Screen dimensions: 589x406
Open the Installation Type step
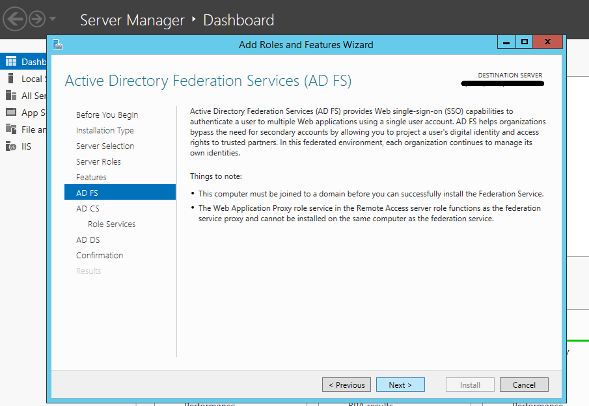[x=105, y=131]
